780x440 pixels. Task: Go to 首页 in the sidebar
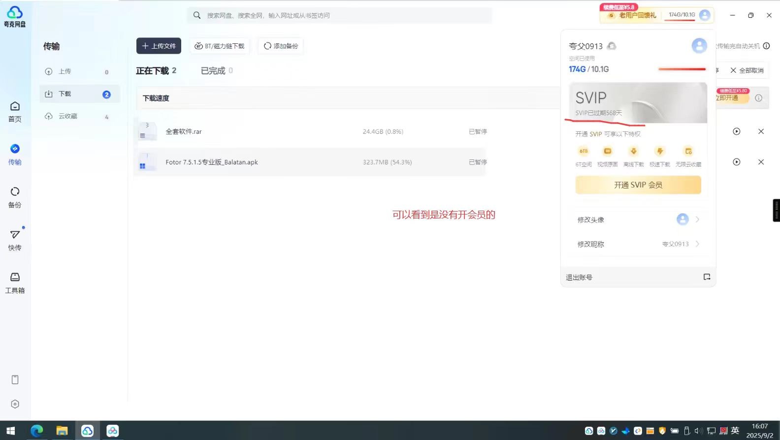(15, 112)
